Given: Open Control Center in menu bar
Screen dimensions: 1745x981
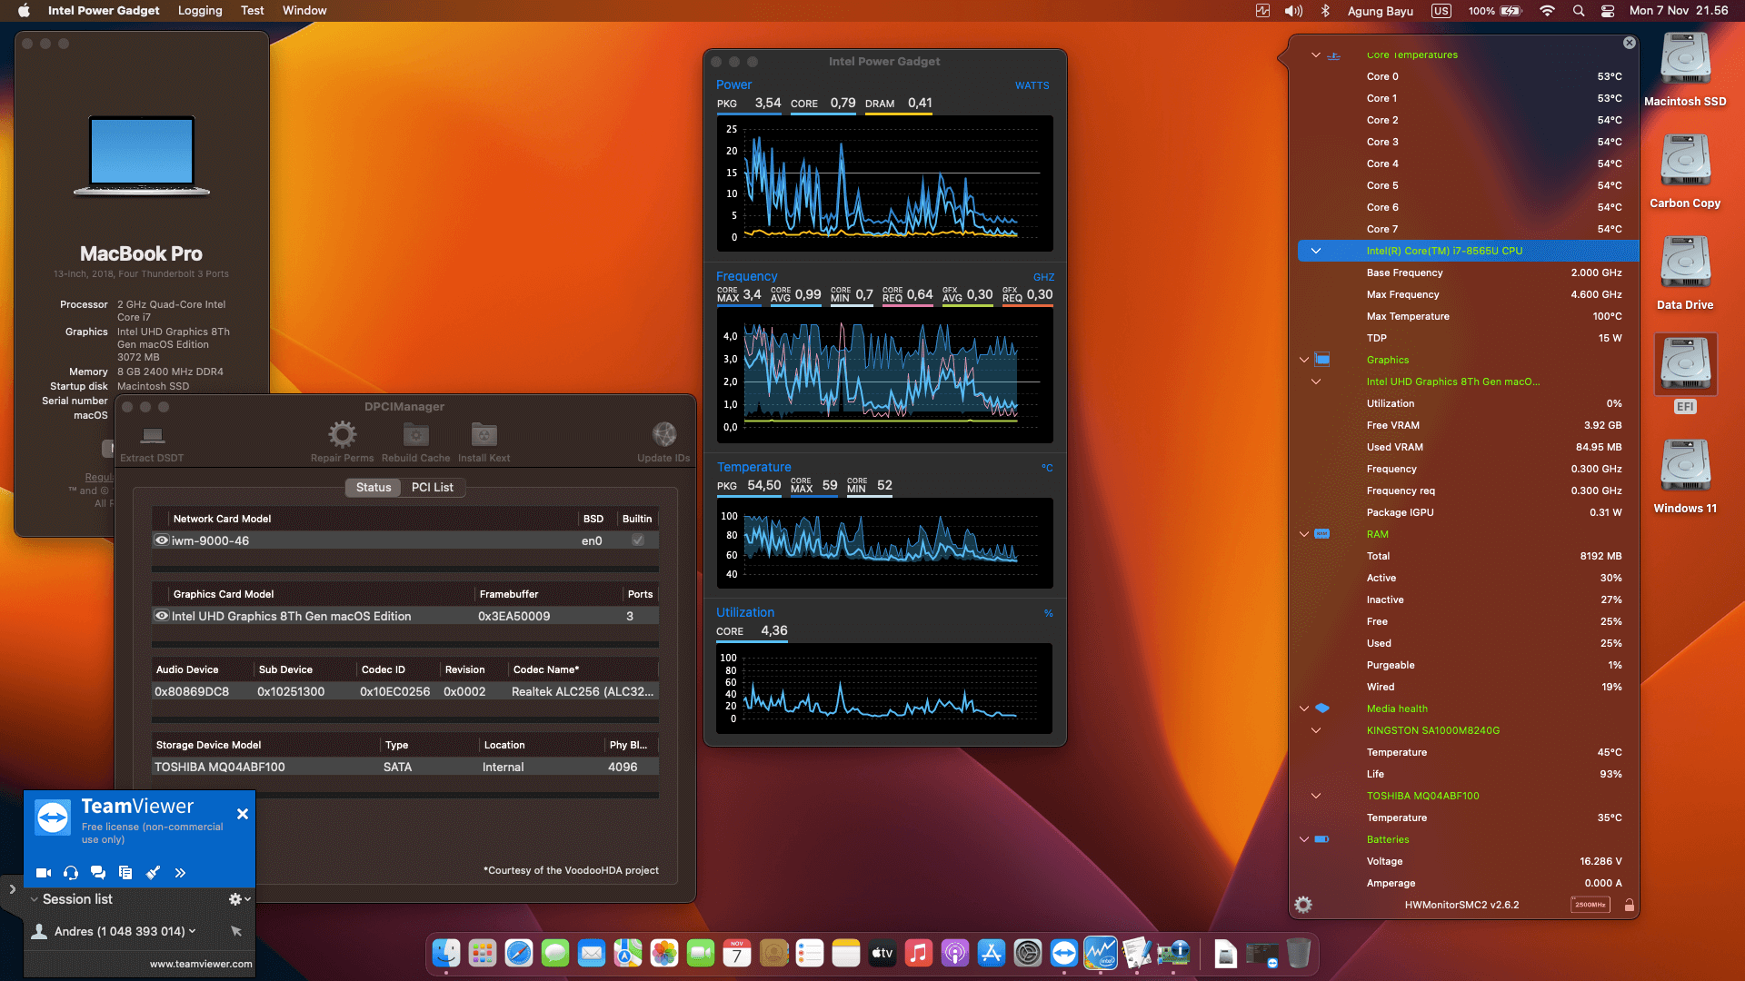Looking at the screenshot, I should pyautogui.click(x=1607, y=11).
